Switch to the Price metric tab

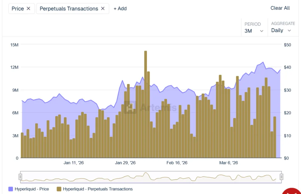point(18,9)
